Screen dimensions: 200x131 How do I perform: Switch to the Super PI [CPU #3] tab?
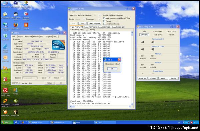coord(118,27)
